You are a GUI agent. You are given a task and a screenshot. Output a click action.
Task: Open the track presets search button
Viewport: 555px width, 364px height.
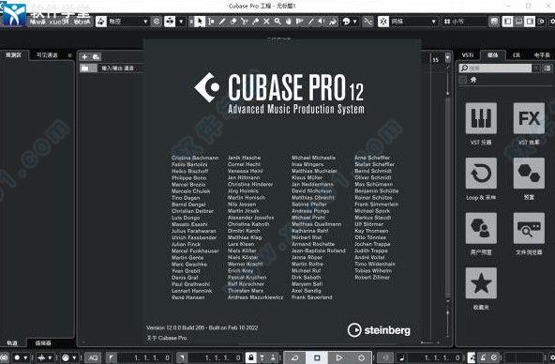point(96,56)
